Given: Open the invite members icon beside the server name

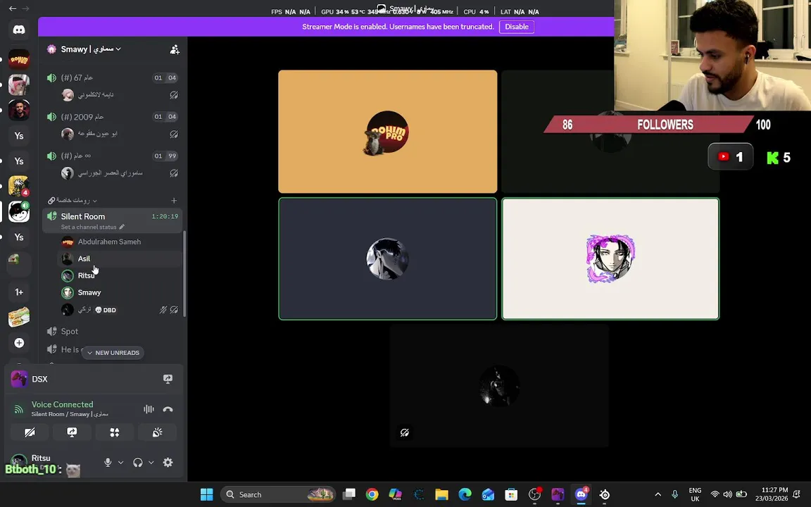Looking at the screenshot, I should pyautogui.click(x=175, y=49).
